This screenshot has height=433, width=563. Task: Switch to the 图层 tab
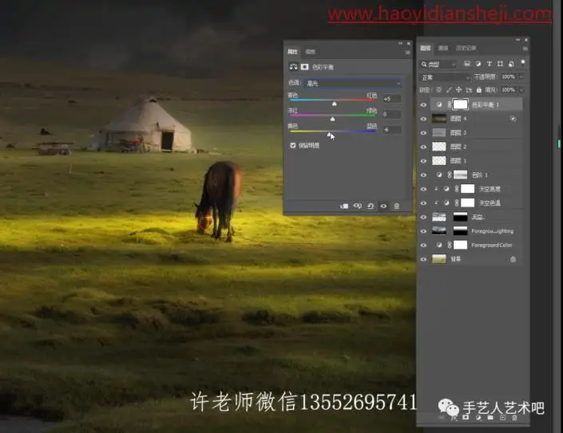[426, 48]
